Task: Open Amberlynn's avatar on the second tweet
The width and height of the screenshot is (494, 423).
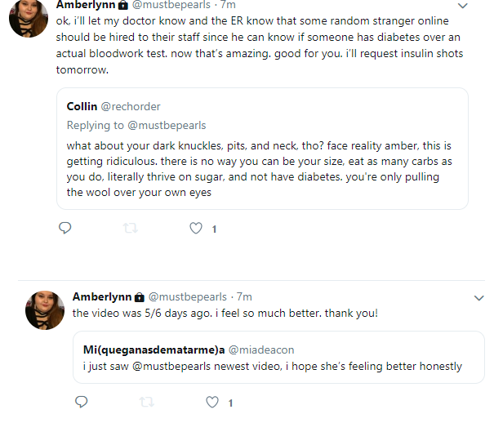Action: [x=45, y=310]
